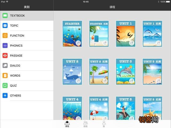Tap the blue TOPIC speech icon

[x=5, y=26]
